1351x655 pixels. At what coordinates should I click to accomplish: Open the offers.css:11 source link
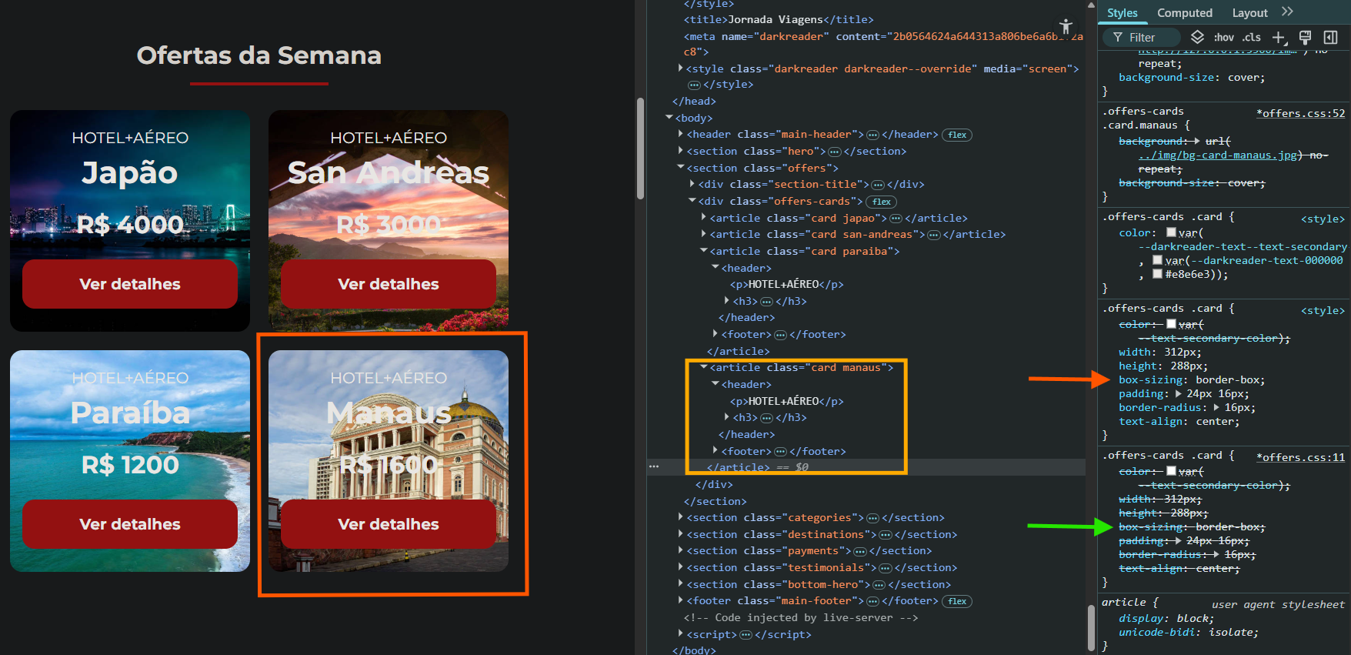[x=1301, y=457]
